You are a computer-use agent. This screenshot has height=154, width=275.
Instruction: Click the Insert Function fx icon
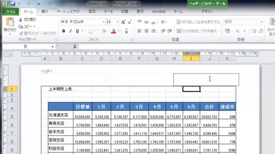coord(75,47)
